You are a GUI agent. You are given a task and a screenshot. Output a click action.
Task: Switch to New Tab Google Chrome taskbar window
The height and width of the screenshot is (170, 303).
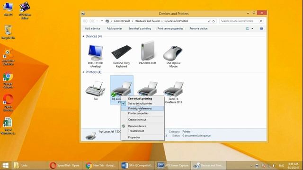click(x=101, y=166)
